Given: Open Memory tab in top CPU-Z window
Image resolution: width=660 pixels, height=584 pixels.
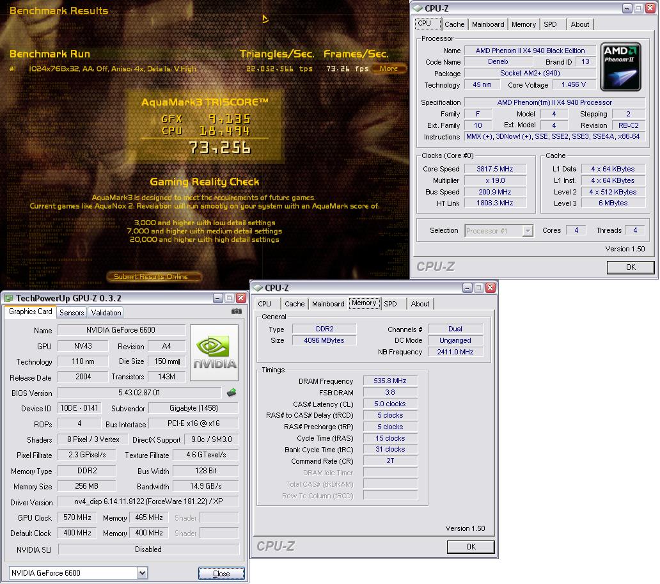Looking at the screenshot, I should pos(524,24).
